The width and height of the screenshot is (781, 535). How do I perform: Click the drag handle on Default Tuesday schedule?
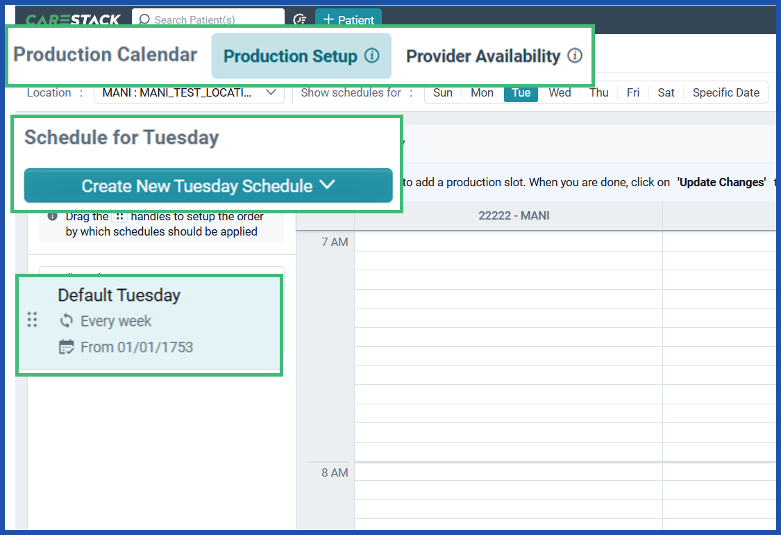[x=32, y=320]
